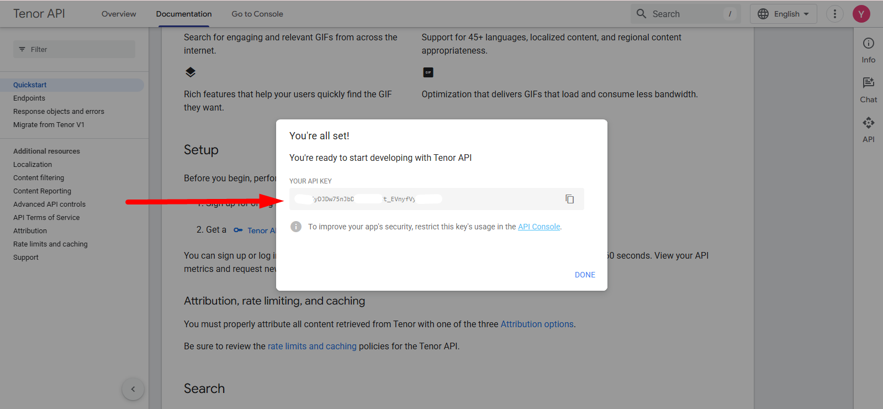Open the Chat side panel
The width and height of the screenshot is (883, 409).
tap(868, 90)
